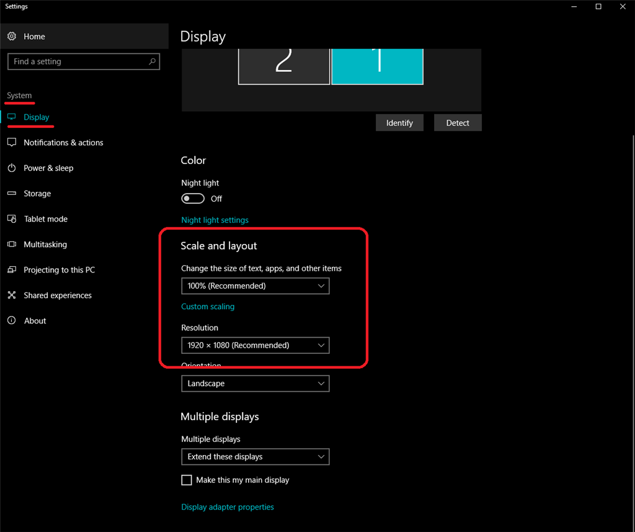The width and height of the screenshot is (635, 532).
Task: Open the About settings page
Action: click(35, 321)
